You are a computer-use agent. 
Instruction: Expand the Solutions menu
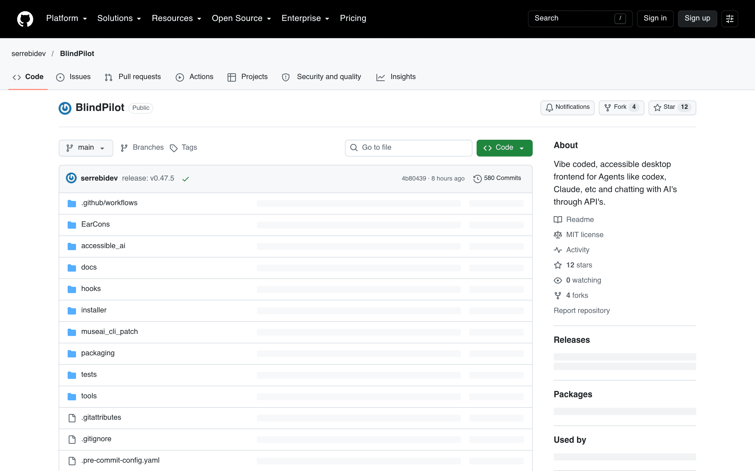[x=119, y=18]
